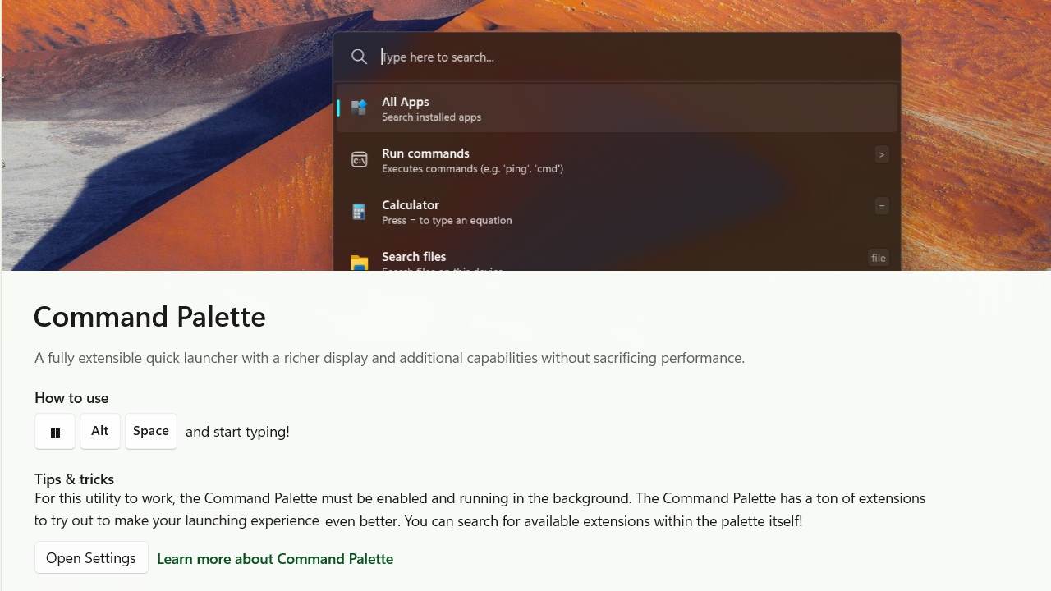This screenshot has width=1051, height=591.
Task: Click the Windows key icon under How to use
Action: [54, 431]
